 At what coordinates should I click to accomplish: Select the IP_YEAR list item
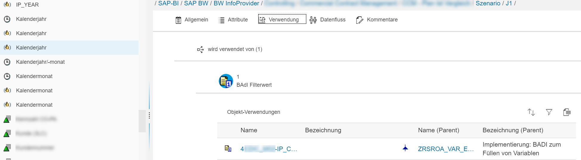coord(27,5)
